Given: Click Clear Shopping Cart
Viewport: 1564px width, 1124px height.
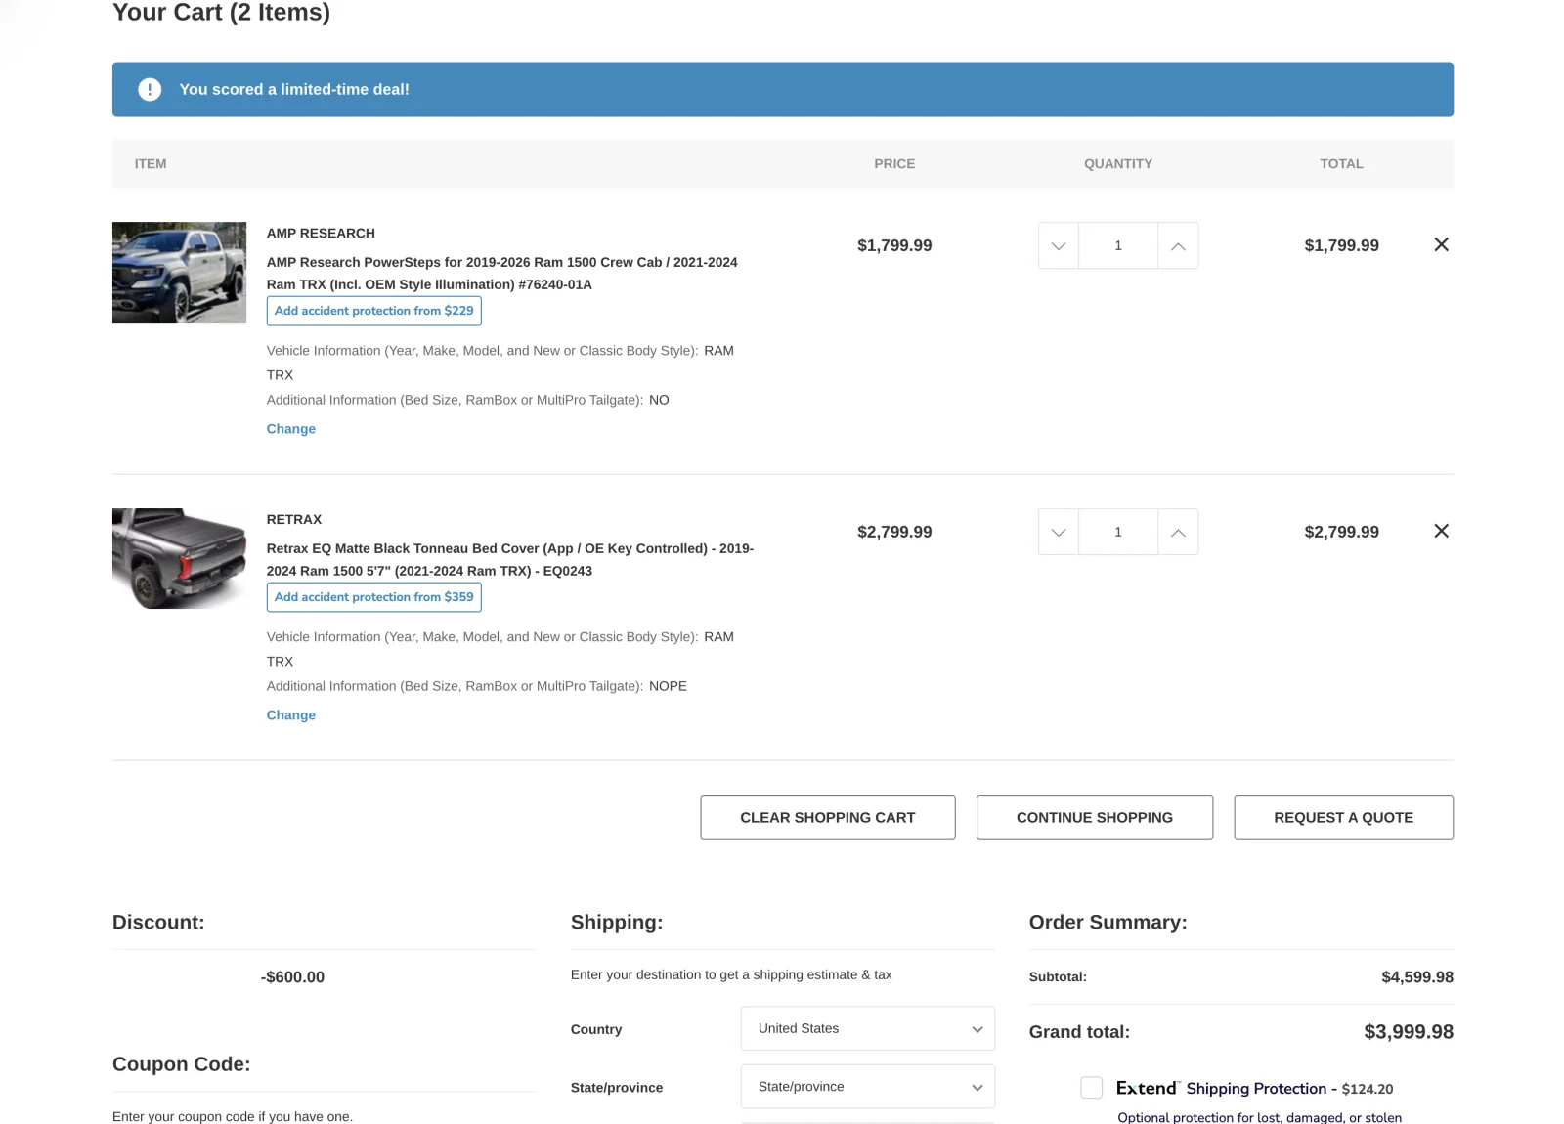Looking at the screenshot, I should point(827,816).
